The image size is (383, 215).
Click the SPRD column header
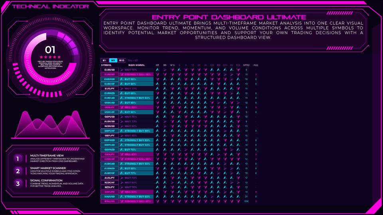[x=246, y=65]
